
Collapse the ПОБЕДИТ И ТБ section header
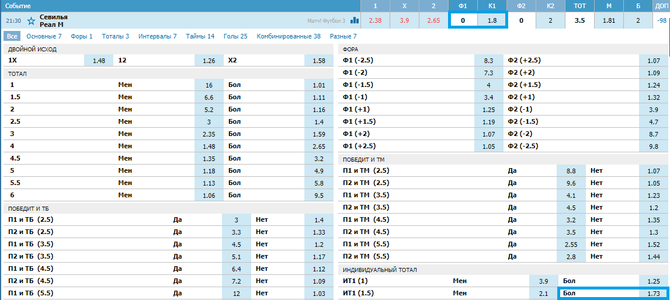coord(169,208)
